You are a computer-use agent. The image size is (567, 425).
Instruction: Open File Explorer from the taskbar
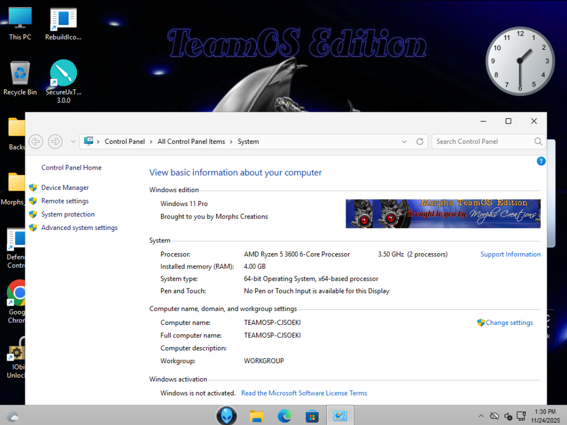pyautogui.click(x=257, y=416)
